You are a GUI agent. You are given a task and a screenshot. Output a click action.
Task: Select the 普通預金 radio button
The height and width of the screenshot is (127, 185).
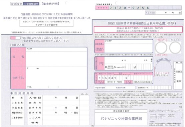pyautogui.click(x=106, y=67)
